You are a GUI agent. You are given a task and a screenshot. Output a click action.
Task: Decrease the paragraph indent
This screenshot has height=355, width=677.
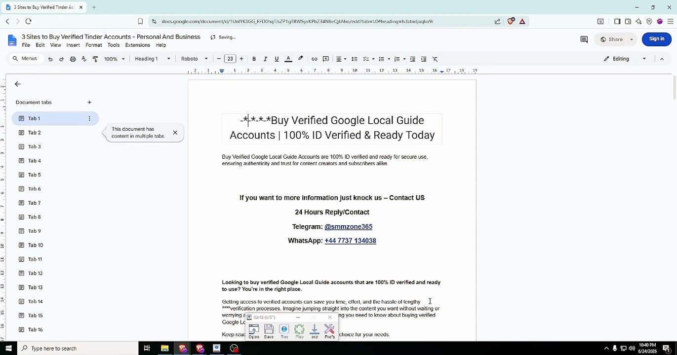point(413,59)
